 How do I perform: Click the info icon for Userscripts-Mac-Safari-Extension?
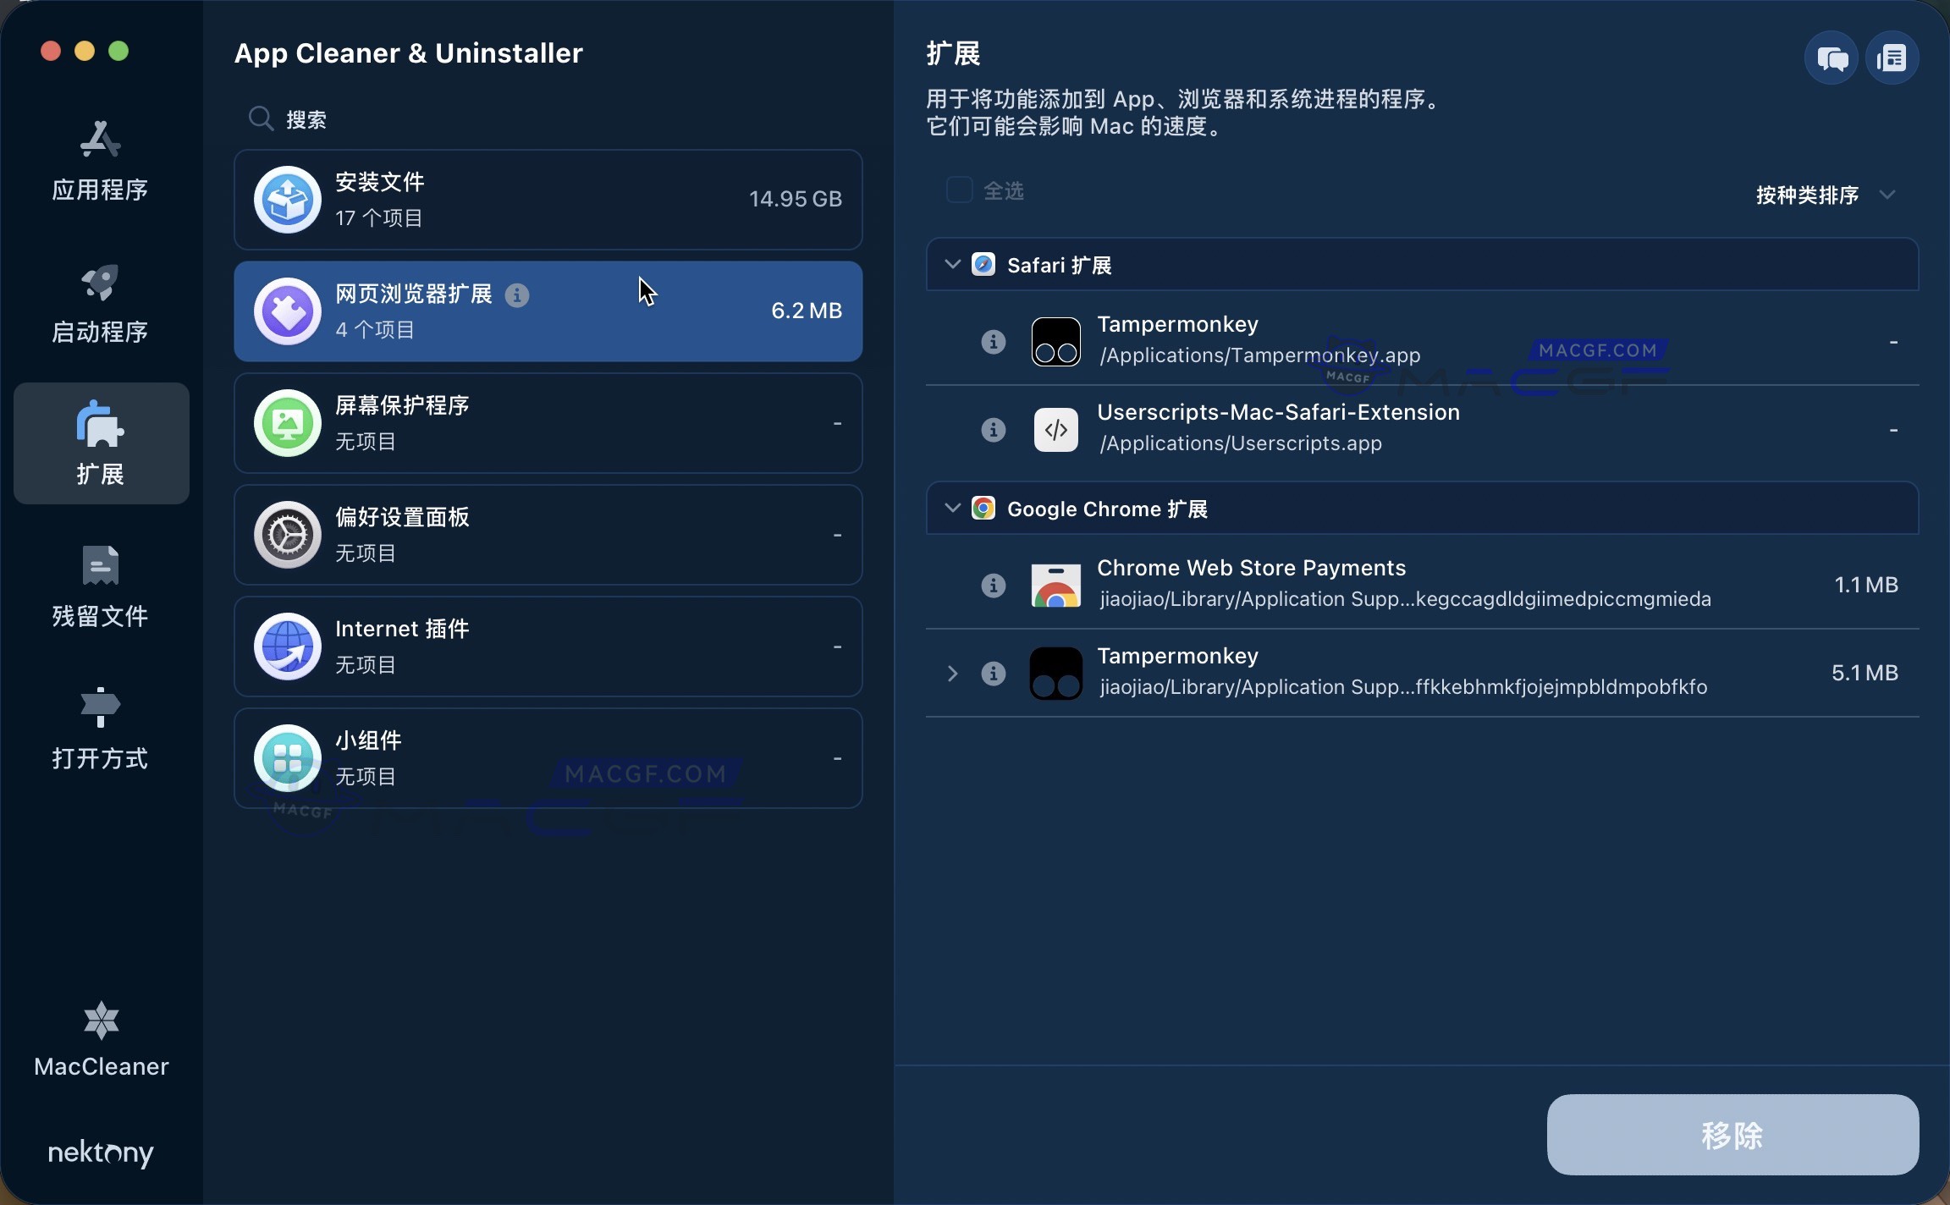tap(992, 430)
